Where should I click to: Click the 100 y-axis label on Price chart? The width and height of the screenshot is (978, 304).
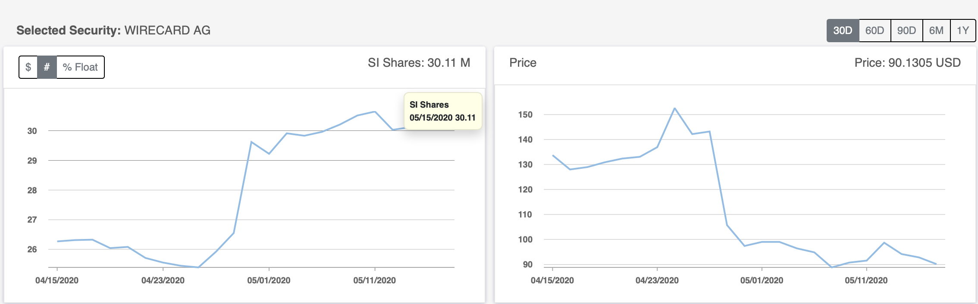[525, 239]
